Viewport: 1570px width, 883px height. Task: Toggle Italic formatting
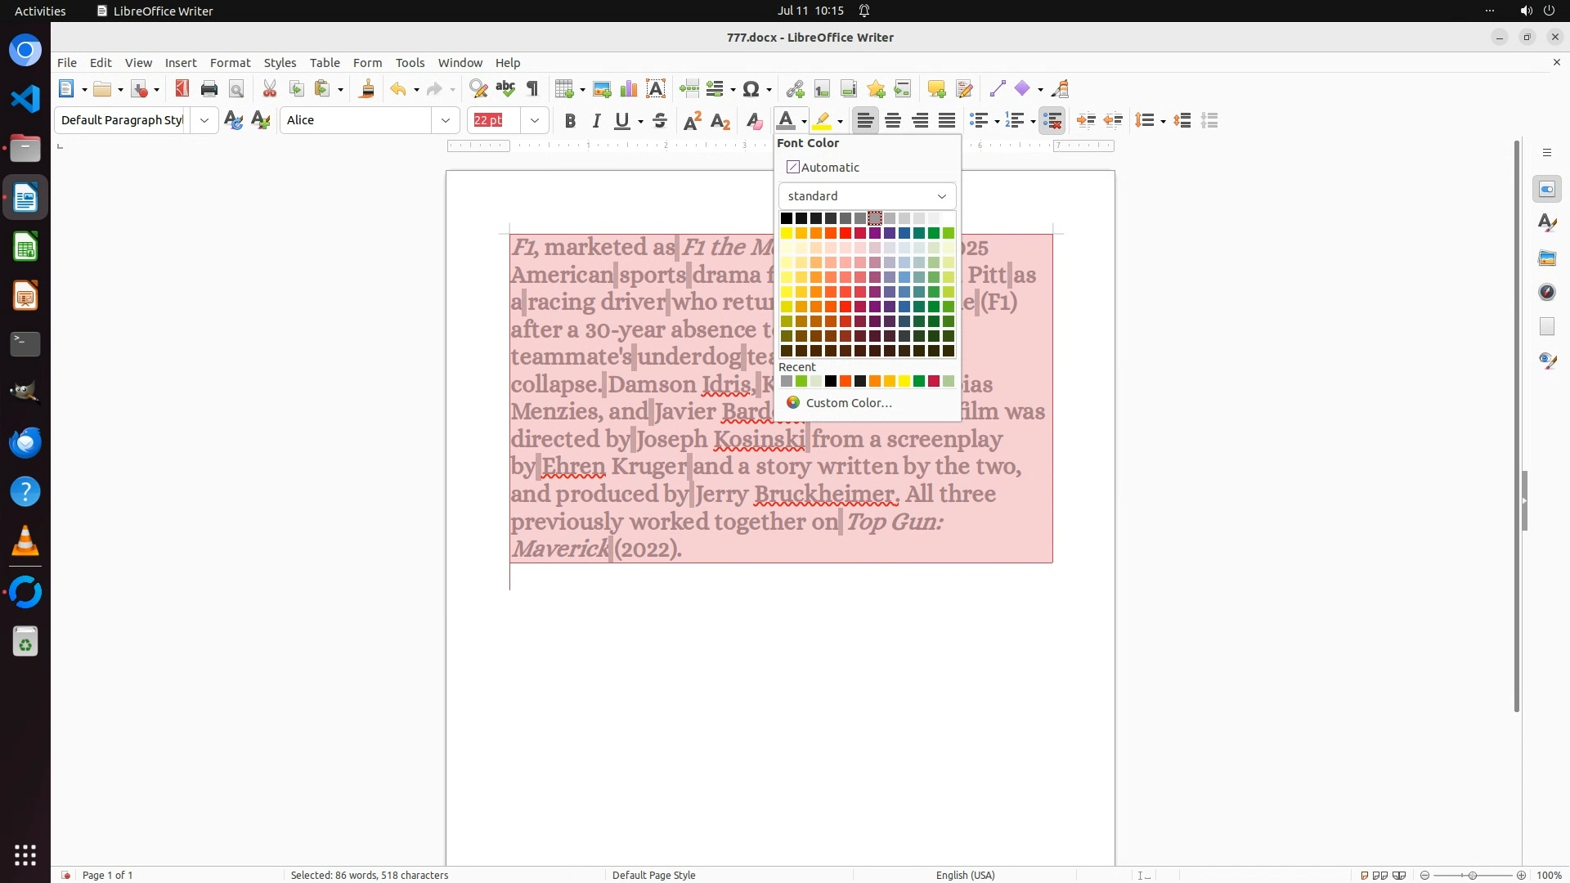click(596, 121)
